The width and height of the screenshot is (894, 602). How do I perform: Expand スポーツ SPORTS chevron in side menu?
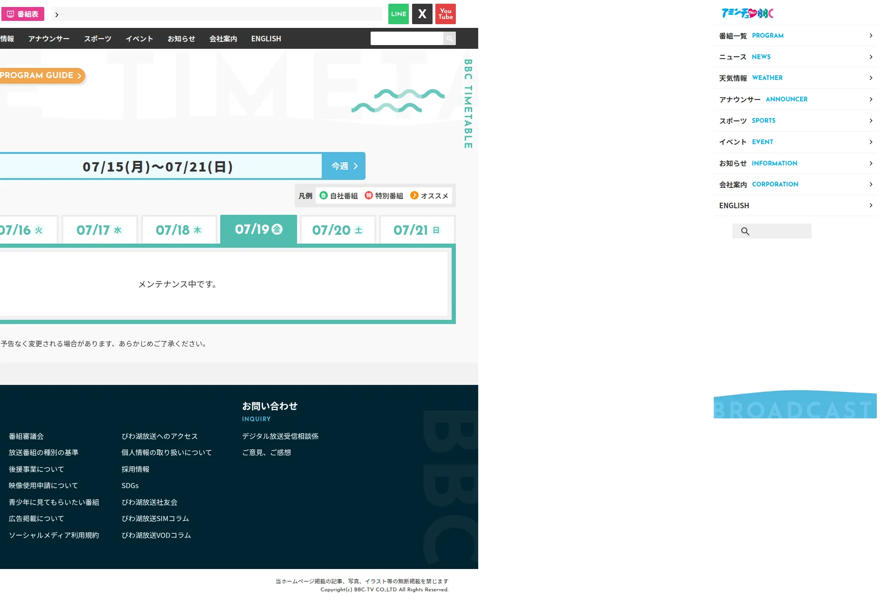(871, 121)
